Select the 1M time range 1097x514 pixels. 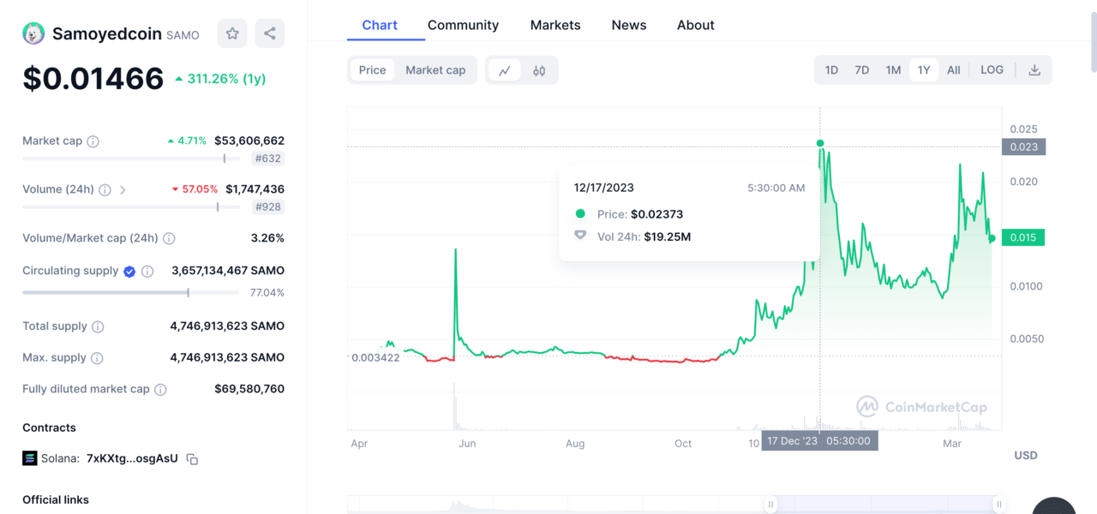pyautogui.click(x=893, y=70)
